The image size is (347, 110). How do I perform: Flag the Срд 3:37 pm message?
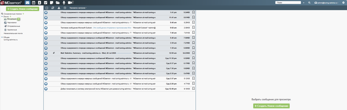coord(193,78)
